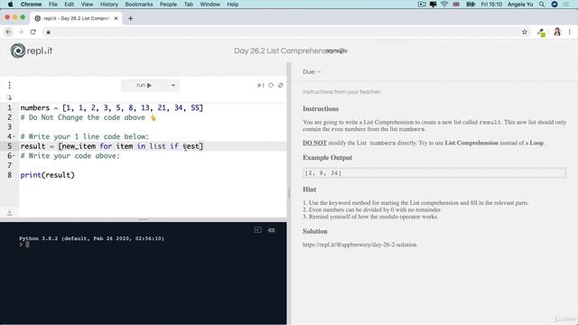Open the dropdown arrow beside run

(172, 85)
